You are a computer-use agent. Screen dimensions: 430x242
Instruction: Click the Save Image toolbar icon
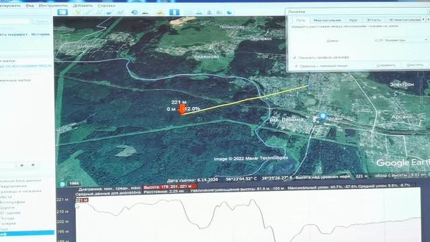(209, 12)
